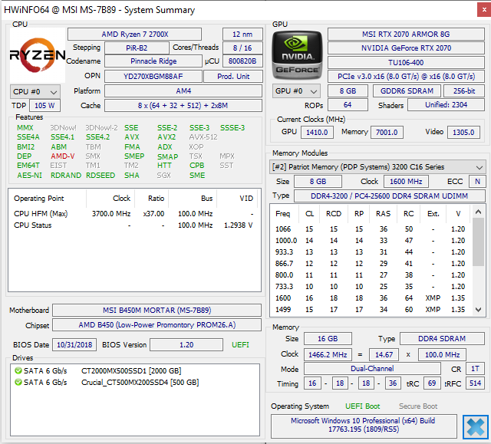The image size is (491, 444).
Task: Click the 256-bit bus width field
Action: click(464, 90)
